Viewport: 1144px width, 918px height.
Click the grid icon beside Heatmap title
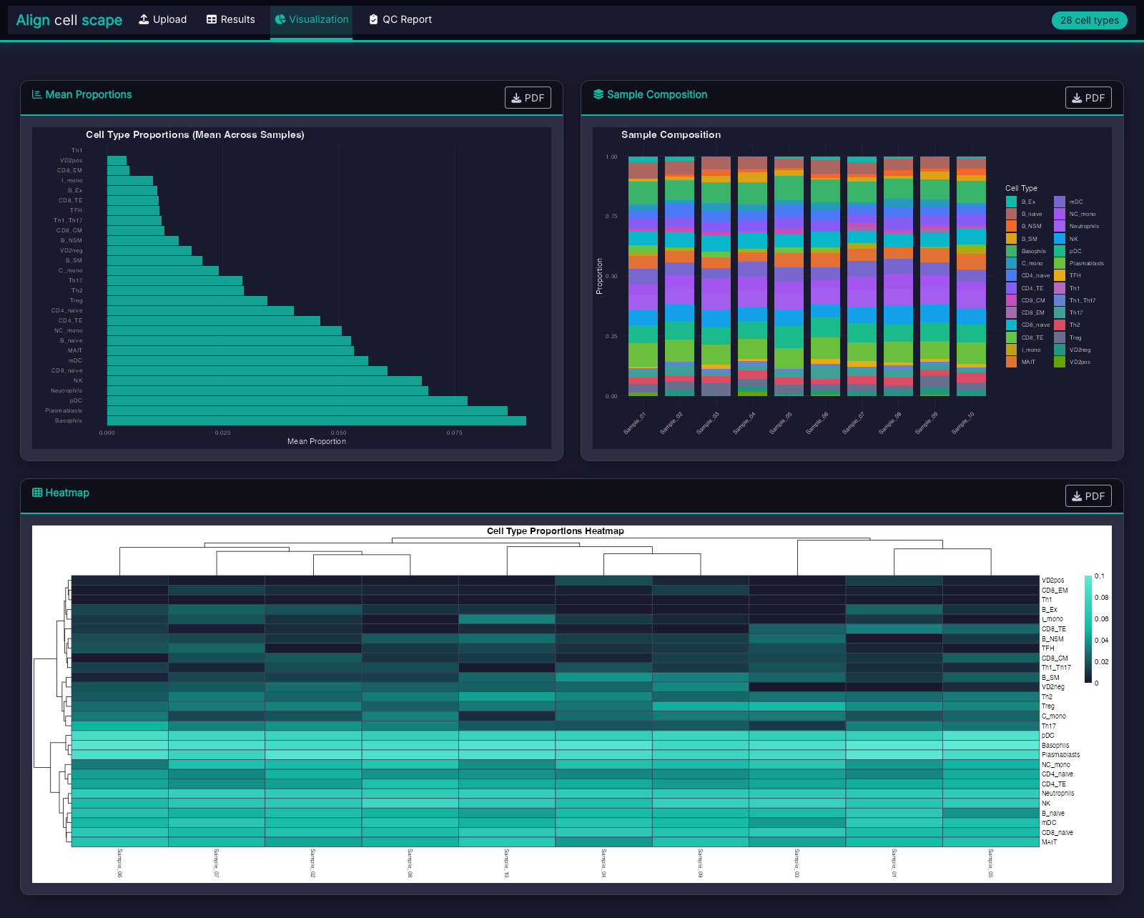[x=36, y=493]
